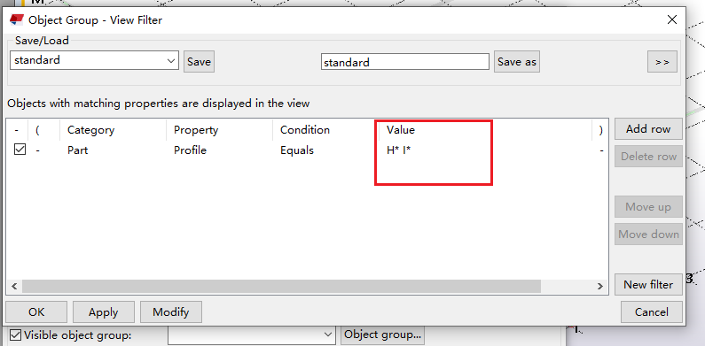Select the Equals condition cell
This screenshot has width=705, height=346.
pos(297,150)
